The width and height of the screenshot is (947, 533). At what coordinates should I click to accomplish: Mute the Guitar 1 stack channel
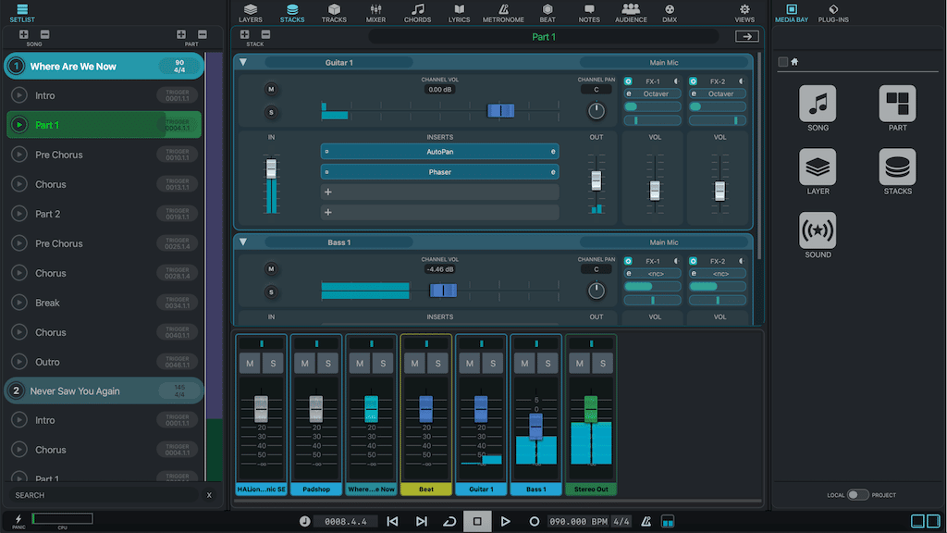271,90
